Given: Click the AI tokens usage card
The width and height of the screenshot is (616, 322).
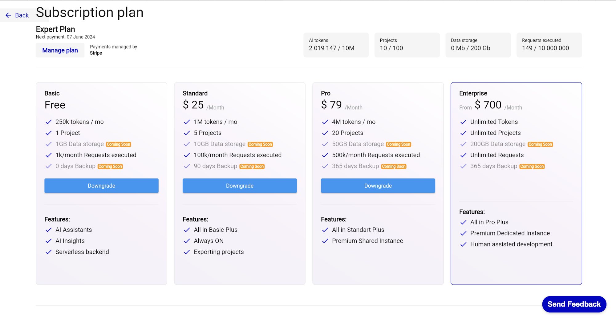Looking at the screenshot, I should tap(336, 45).
